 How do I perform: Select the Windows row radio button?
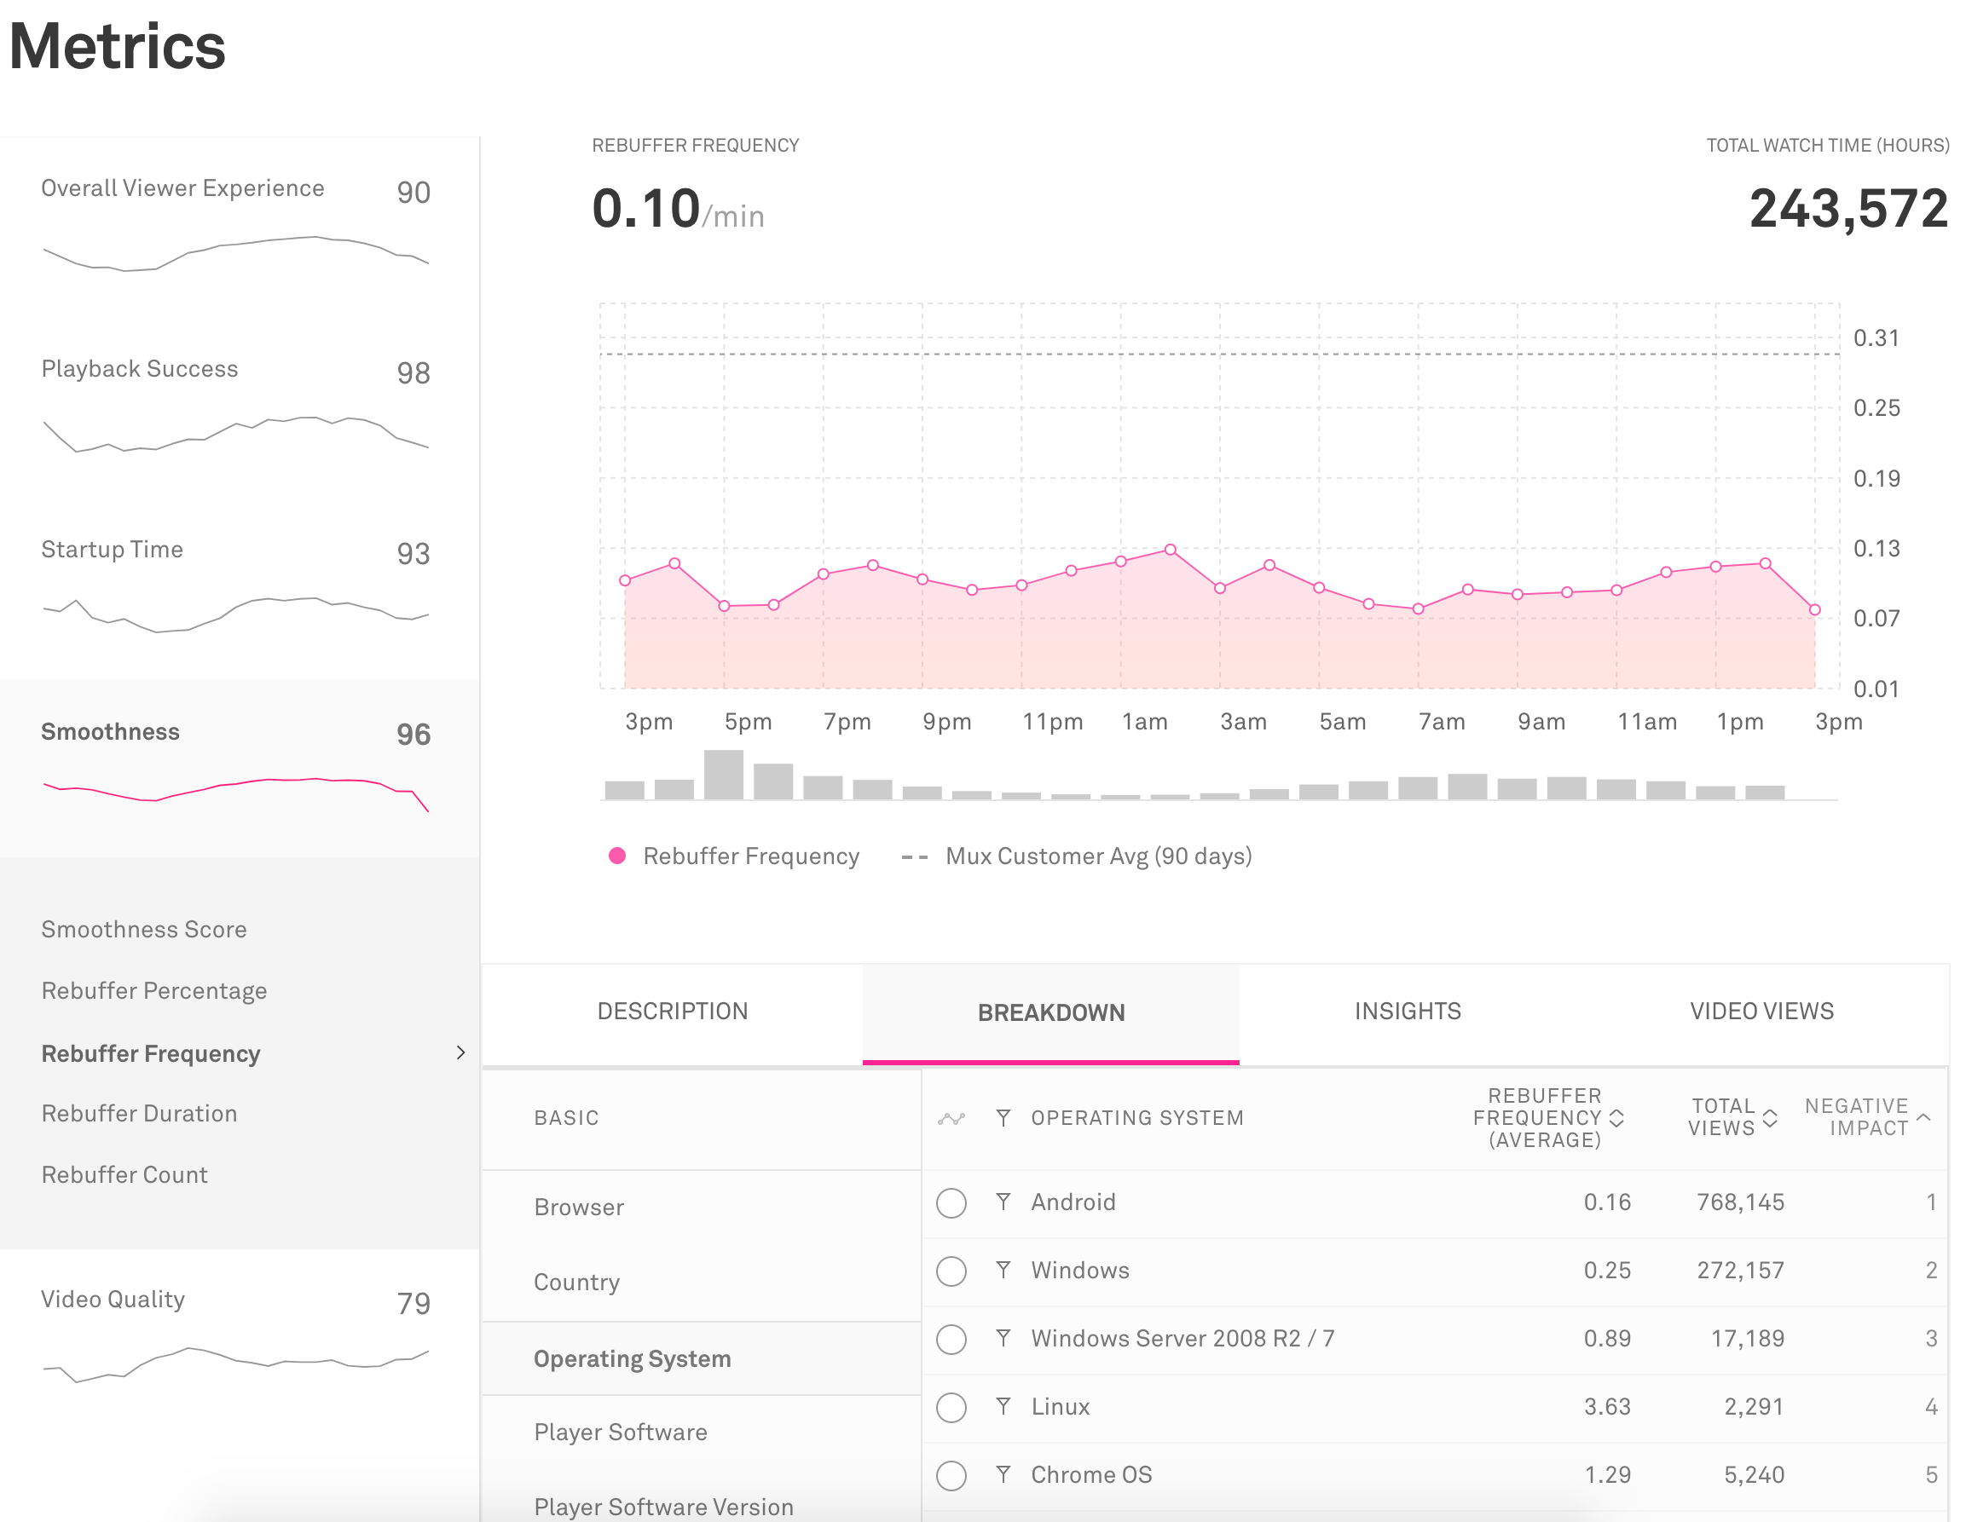(x=951, y=1271)
